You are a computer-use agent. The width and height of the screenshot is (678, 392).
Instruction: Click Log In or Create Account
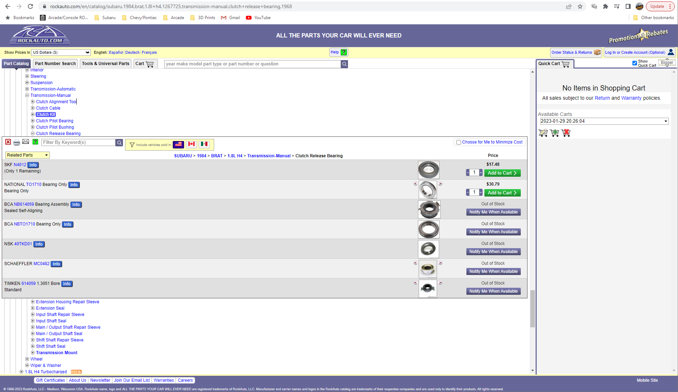pyautogui.click(x=640, y=52)
